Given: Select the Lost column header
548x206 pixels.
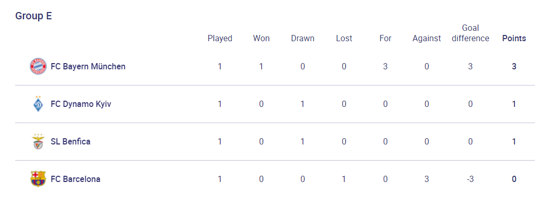Looking at the screenshot, I should click(x=344, y=38).
